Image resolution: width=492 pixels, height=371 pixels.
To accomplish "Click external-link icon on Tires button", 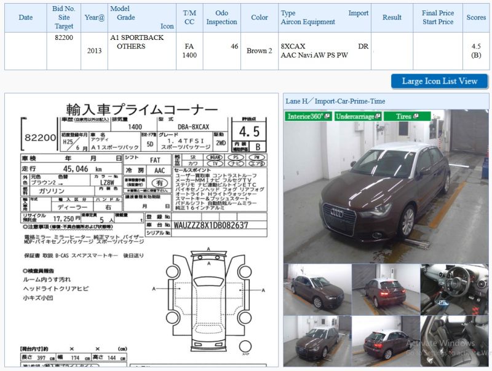I will (x=416, y=116).
